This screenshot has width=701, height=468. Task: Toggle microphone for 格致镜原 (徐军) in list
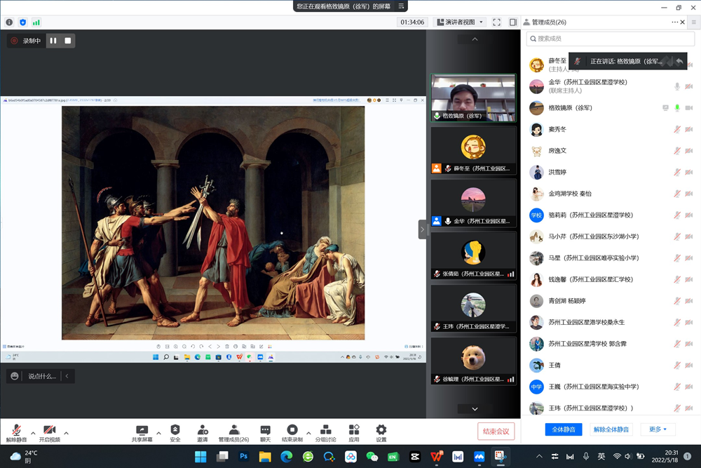(x=677, y=108)
